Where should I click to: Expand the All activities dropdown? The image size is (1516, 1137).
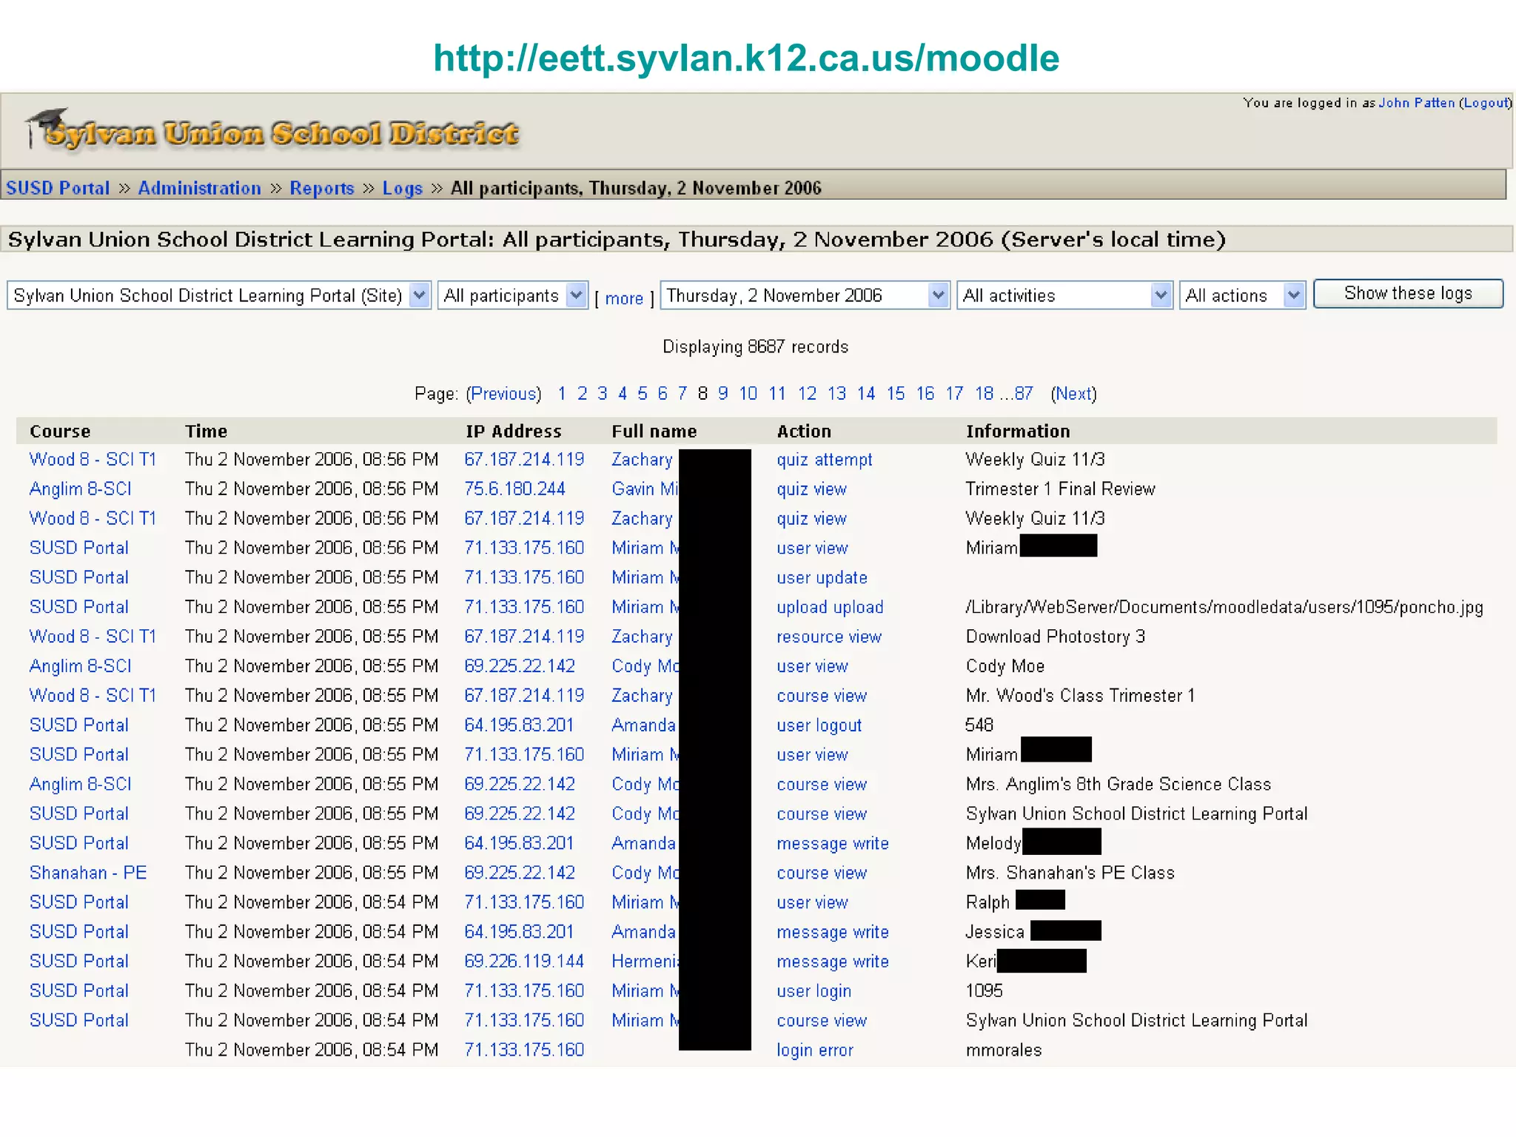[x=1065, y=295]
